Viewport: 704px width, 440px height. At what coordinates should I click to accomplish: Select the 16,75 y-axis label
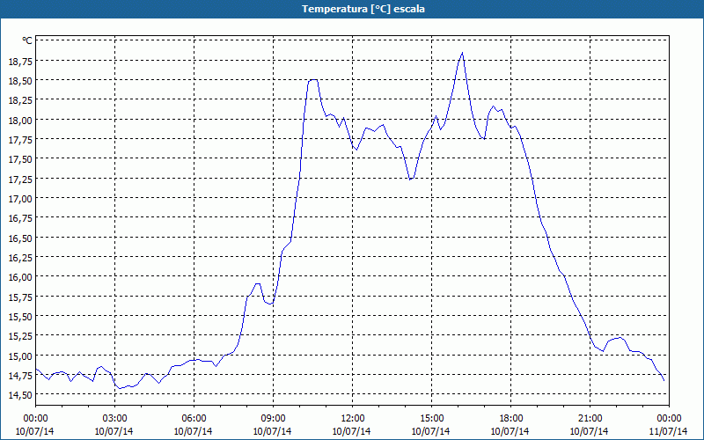pos(20,217)
